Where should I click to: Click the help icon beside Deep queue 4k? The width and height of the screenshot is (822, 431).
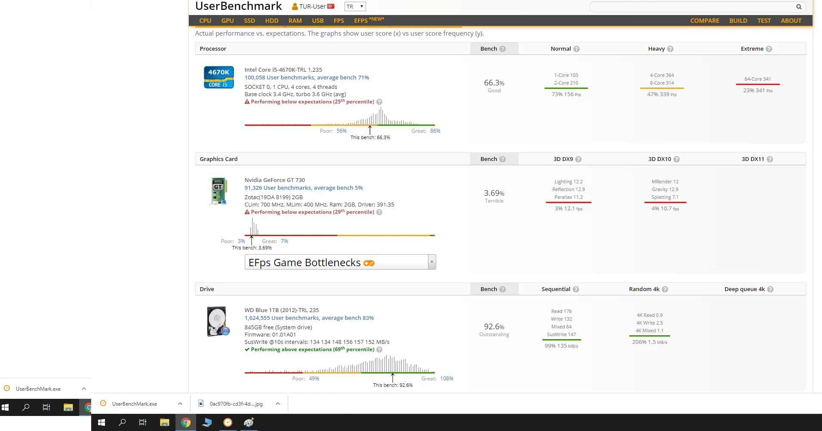pyautogui.click(x=770, y=289)
